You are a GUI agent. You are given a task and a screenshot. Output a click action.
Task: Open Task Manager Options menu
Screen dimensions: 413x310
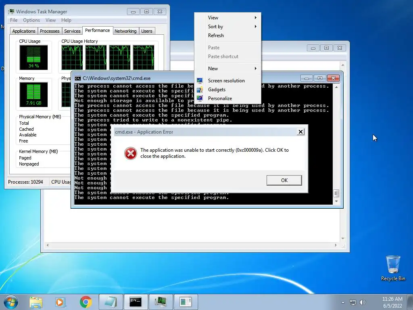[31, 20]
